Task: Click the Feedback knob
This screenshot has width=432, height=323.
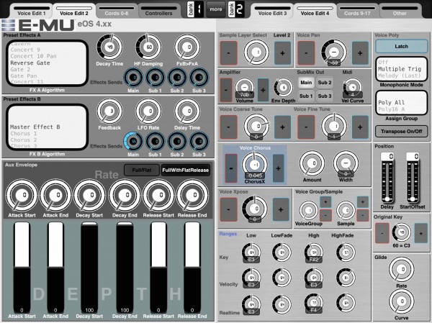Action: 109,112
